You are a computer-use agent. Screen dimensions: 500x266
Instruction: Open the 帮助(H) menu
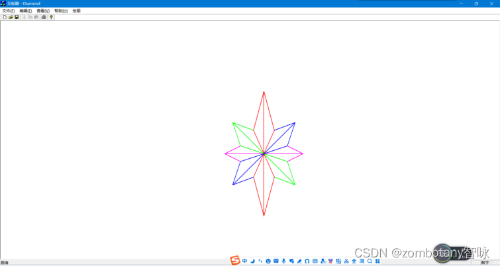(x=61, y=11)
